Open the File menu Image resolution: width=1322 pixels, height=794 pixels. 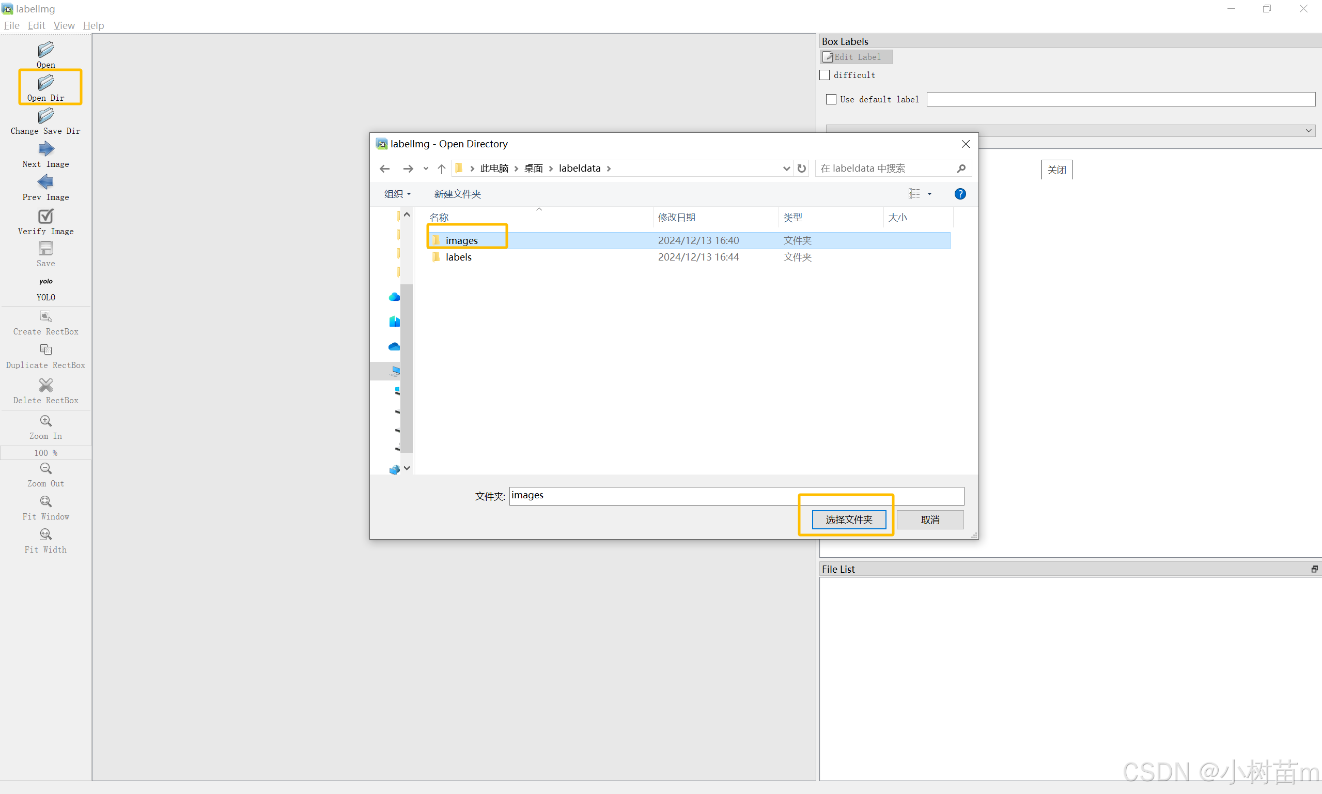pos(11,25)
